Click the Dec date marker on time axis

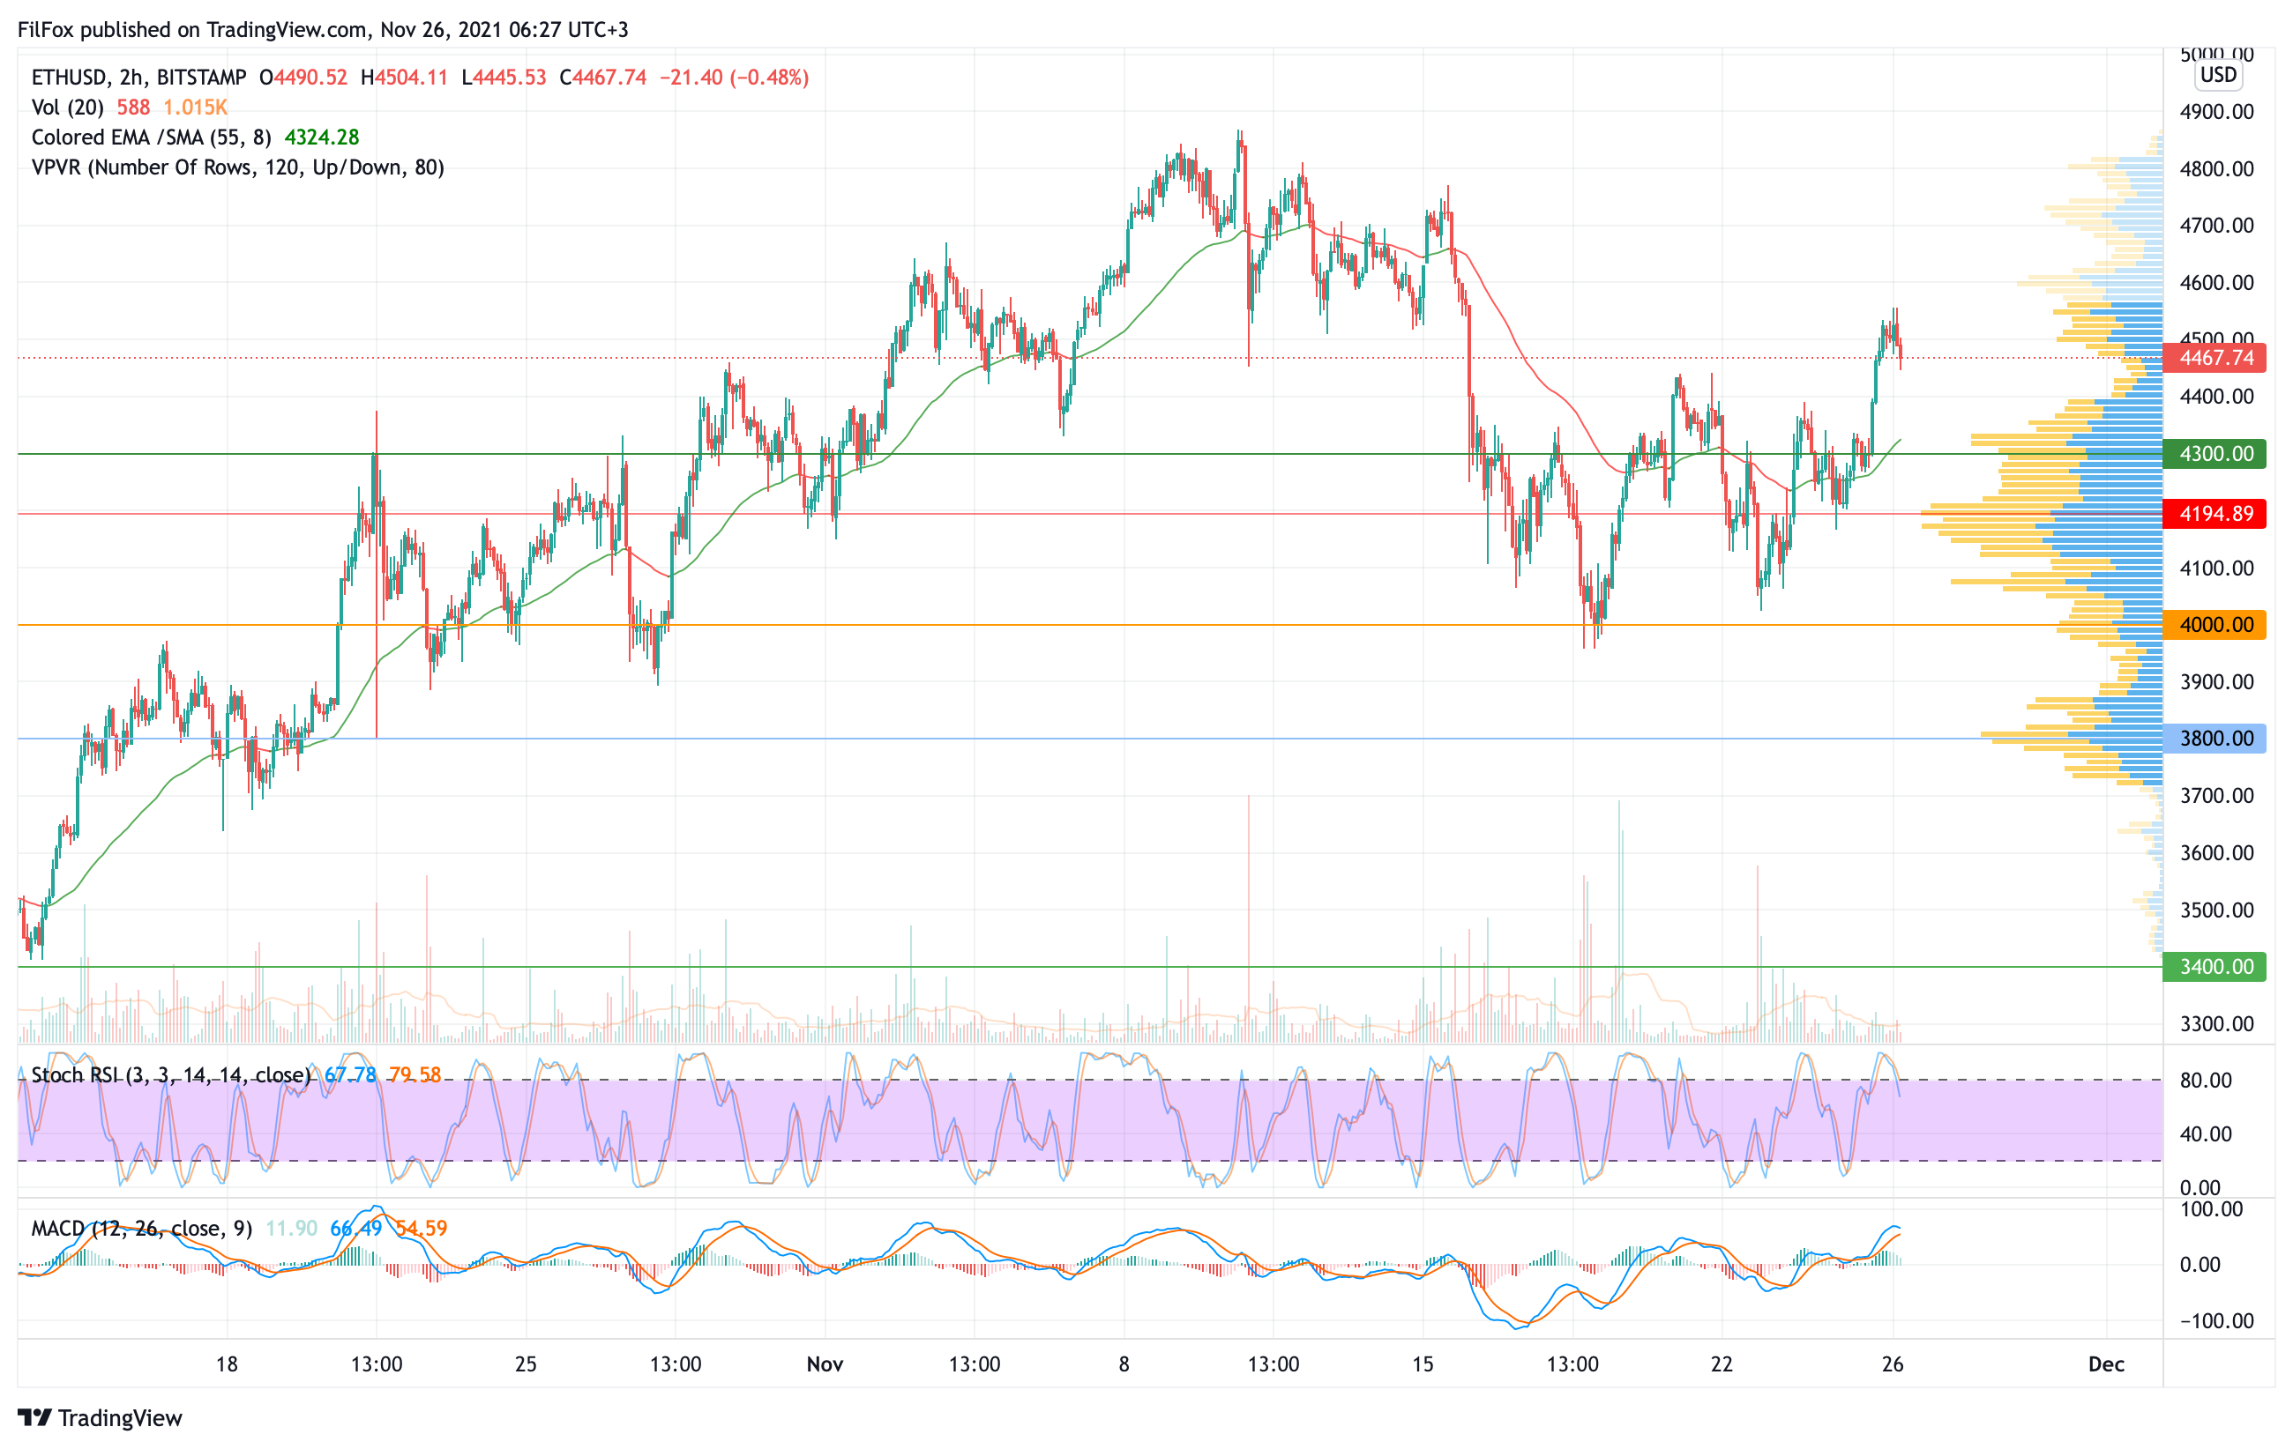coord(2106,1364)
